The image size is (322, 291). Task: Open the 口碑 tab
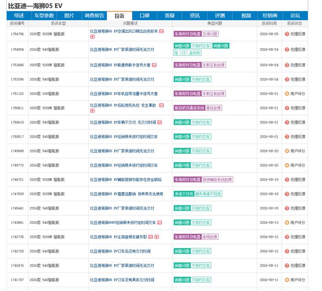click(144, 16)
